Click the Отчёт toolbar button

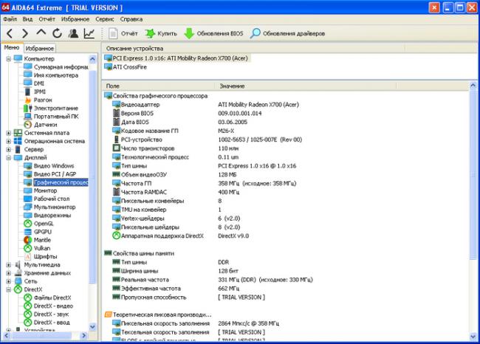click(123, 33)
